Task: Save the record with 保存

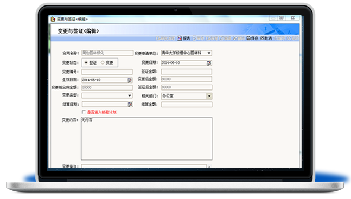Action: click(252, 38)
